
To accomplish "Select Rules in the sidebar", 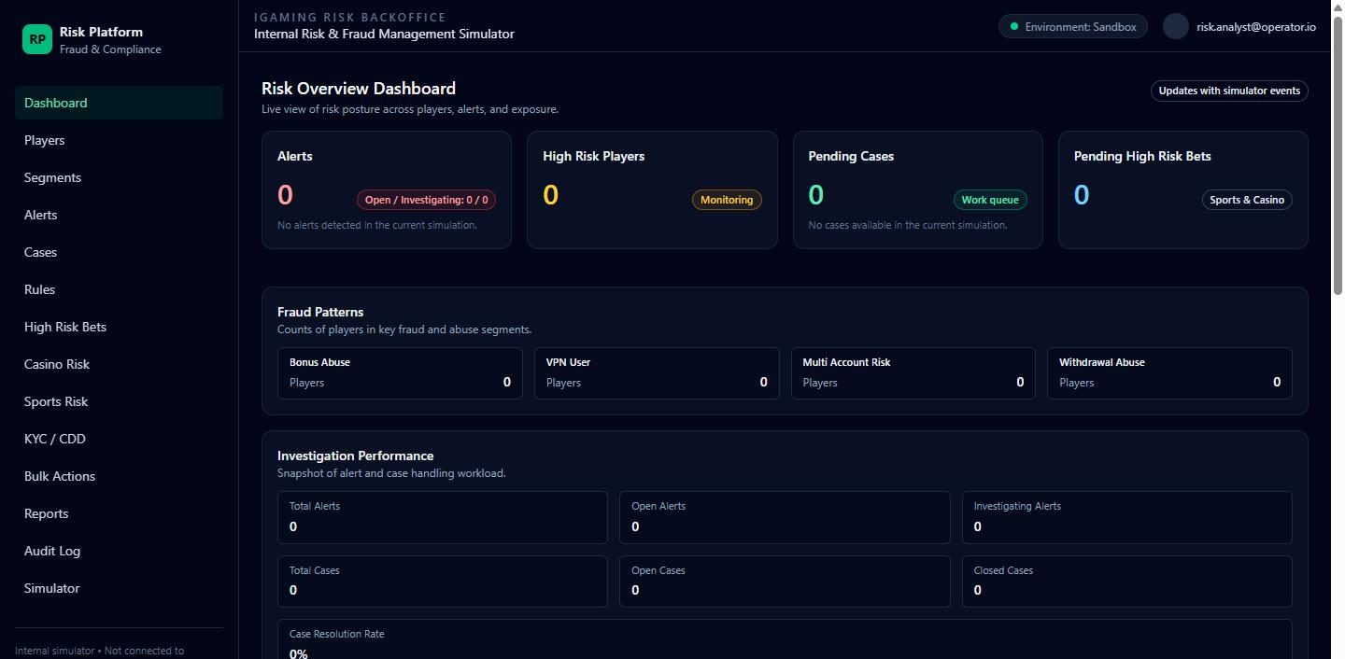I will 119,289.
